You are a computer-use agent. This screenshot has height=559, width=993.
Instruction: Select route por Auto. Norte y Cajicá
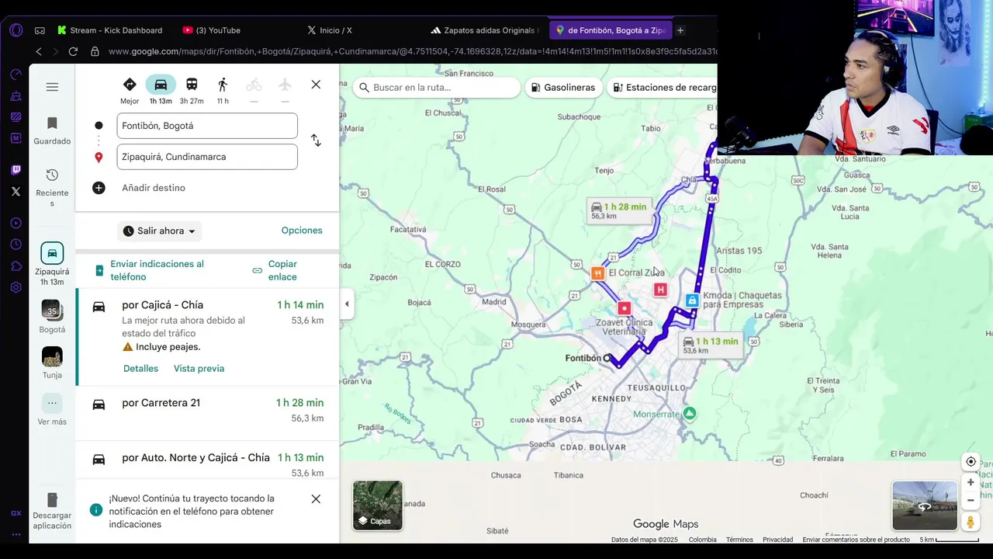[208, 459]
